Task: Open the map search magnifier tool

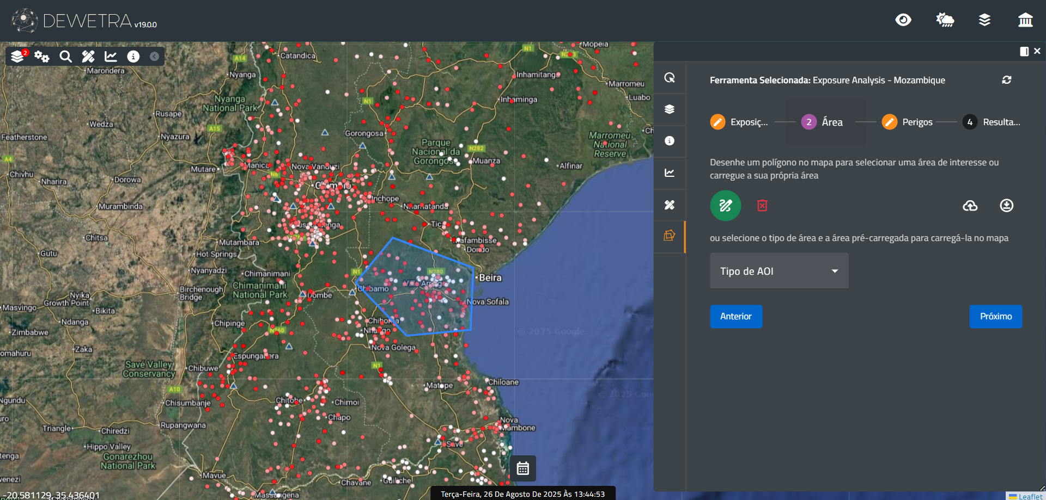Action: click(65, 57)
